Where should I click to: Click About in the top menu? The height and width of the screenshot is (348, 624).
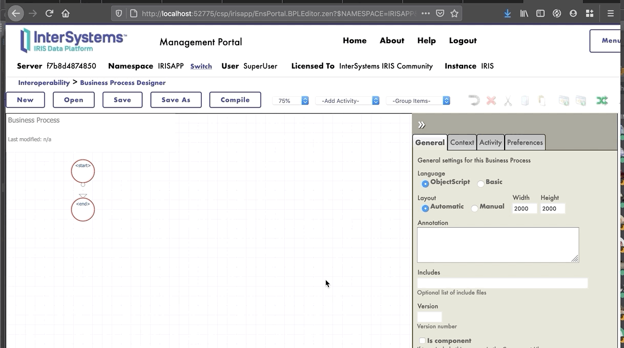(392, 40)
